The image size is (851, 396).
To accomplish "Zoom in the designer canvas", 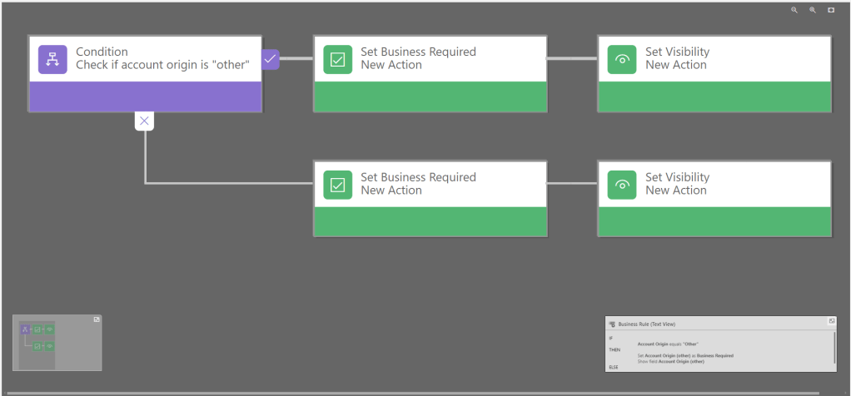I will [x=813, y=10].
